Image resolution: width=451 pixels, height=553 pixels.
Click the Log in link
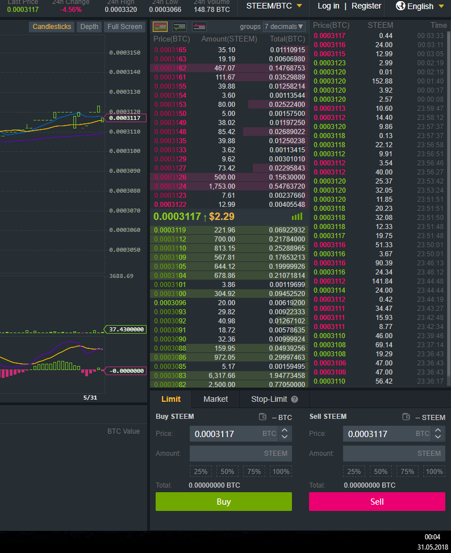pyautogui.click(x=328, y=6)
